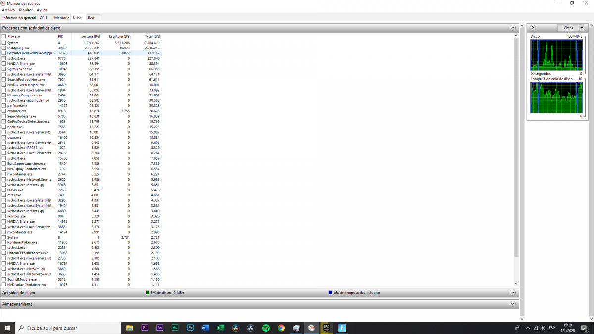Expand the Almacenamiento section
Image resolution: width=594 pixels, height=334 pixels.
tap(513, 304)
